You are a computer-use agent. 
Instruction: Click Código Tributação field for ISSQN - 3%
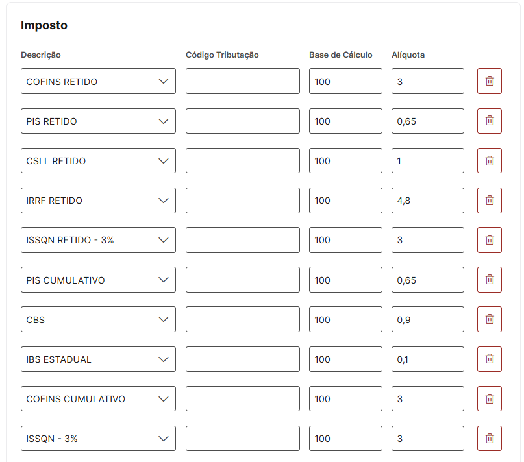(242, 438)
